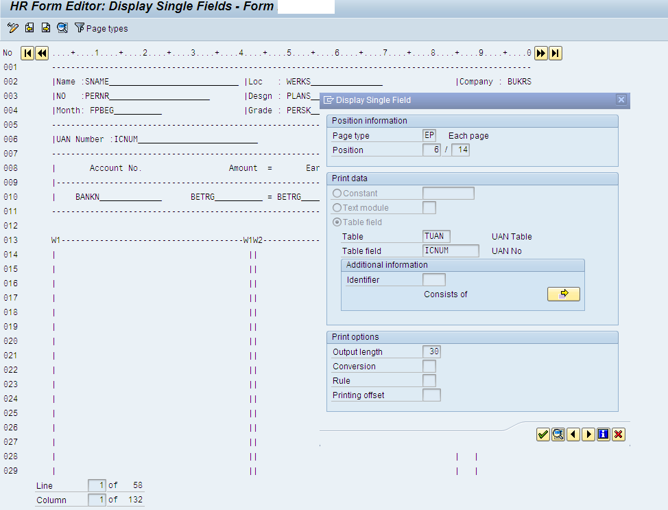The height and width of the screenshot is (510, 668).
Task: Click the next-field arrow in the dialog
Action: click(588, 434)
